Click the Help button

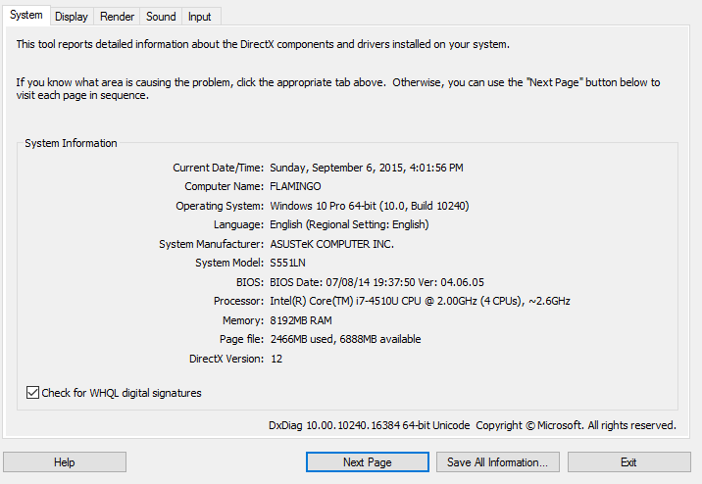65,462
